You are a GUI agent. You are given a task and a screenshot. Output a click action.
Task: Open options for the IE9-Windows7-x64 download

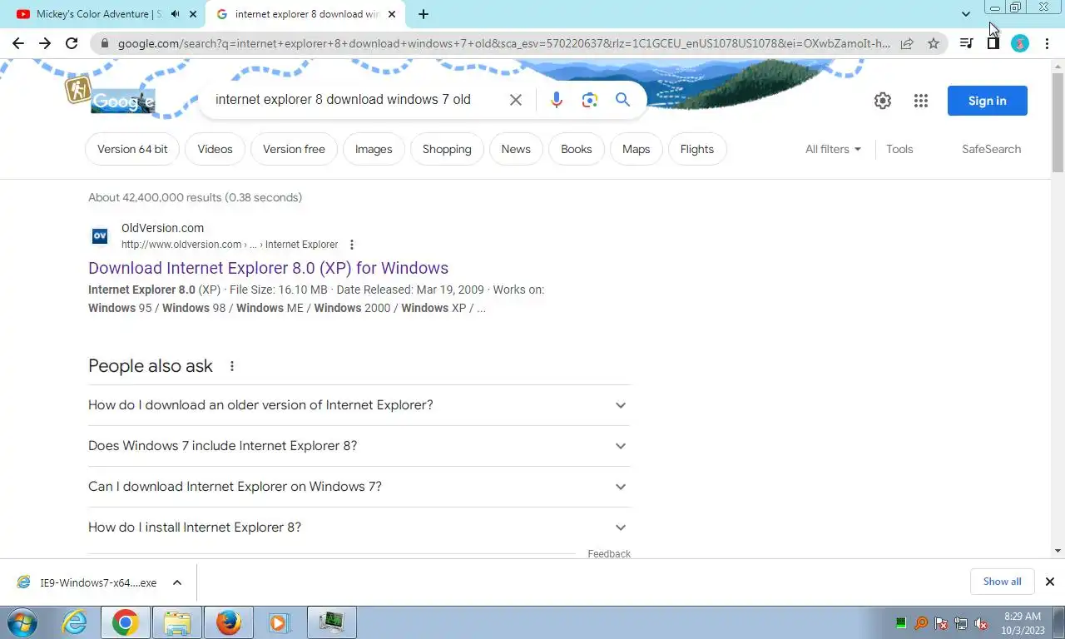[x=177, y=582]
